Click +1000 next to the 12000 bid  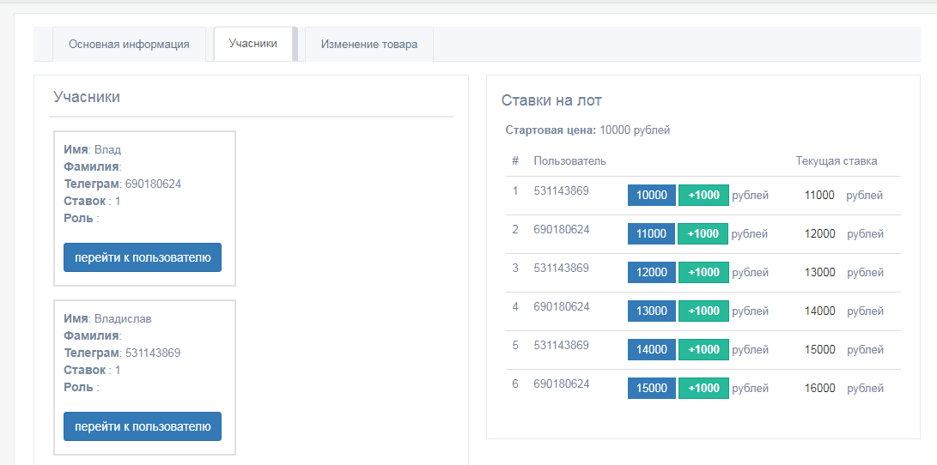703,272
